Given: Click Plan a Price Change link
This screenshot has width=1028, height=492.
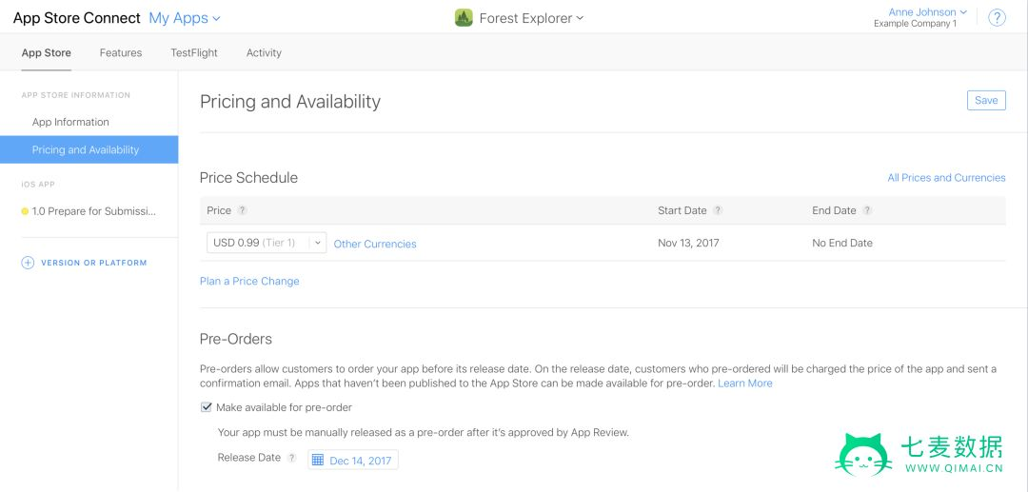Looking at the screenshot, I should [249, 282].
